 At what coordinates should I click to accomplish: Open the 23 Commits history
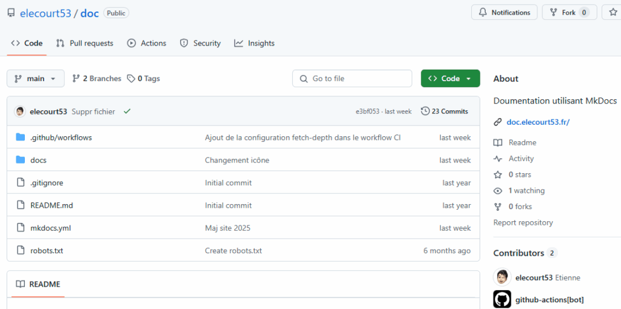click(445, 111)
